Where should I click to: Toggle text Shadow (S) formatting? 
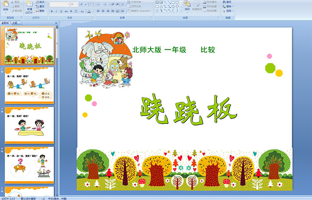(71, 11)
